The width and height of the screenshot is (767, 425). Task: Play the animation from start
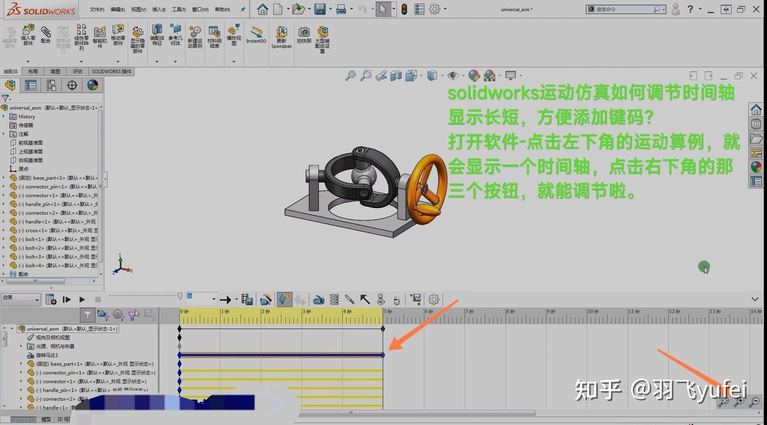(66, 300)
